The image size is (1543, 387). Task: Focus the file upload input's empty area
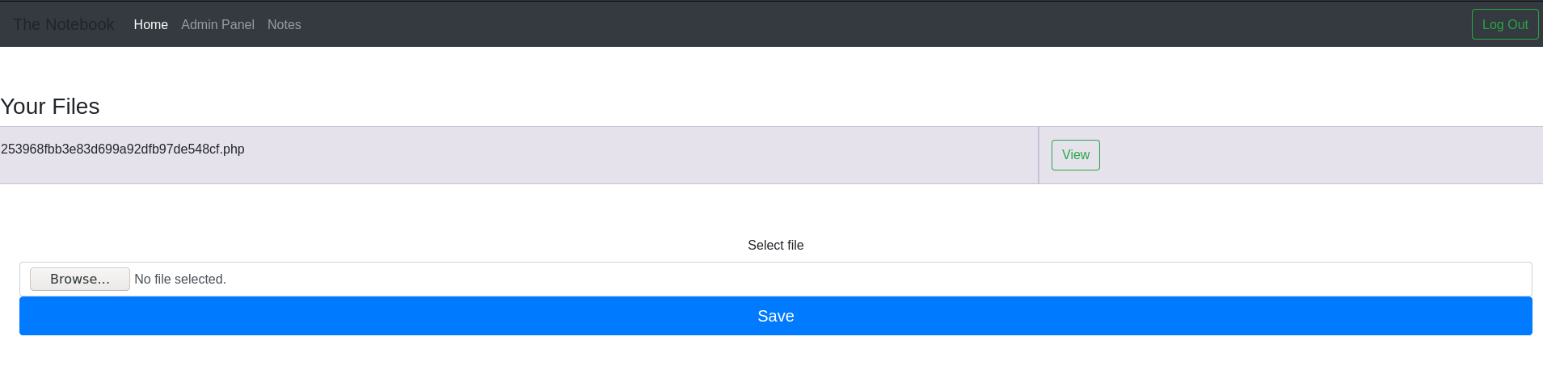pyautogui.click(x=808, y=280)
